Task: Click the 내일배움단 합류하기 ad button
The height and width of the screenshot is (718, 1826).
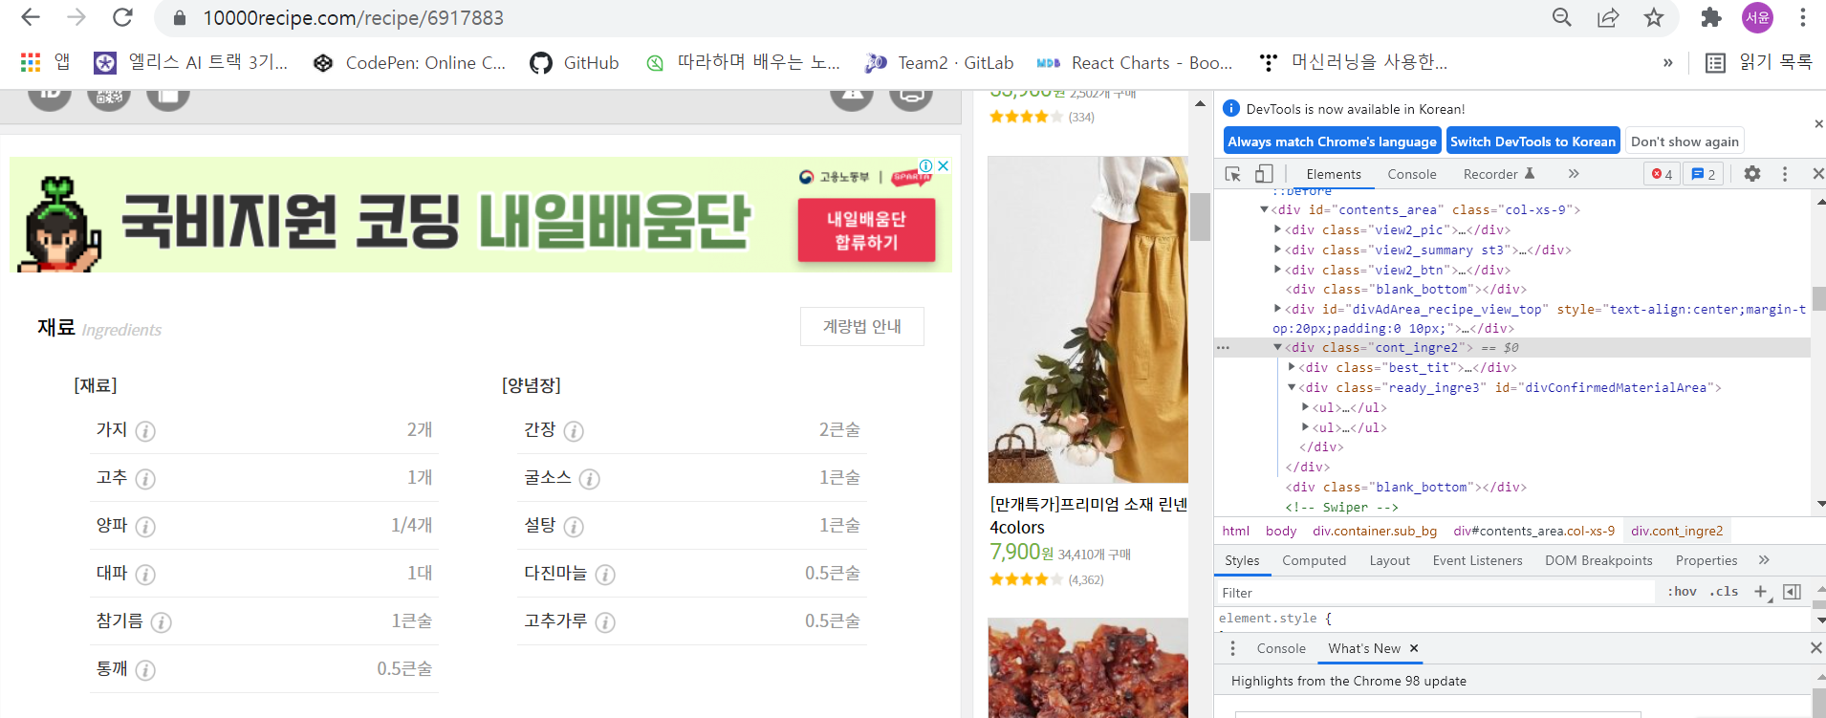Action: click(x=866, y=230)
